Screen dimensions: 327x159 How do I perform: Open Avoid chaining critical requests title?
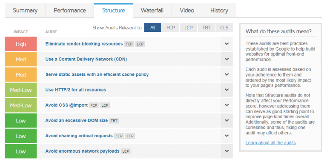(79, 136)
